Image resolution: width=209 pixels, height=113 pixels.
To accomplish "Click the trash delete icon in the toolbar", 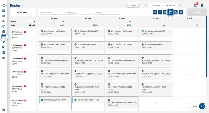I will (181, 12).
